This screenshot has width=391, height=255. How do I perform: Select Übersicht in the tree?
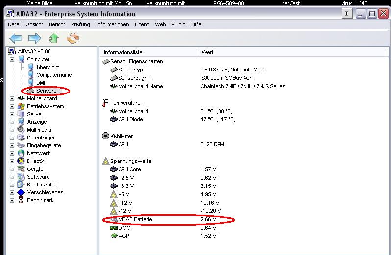(48, 67)
